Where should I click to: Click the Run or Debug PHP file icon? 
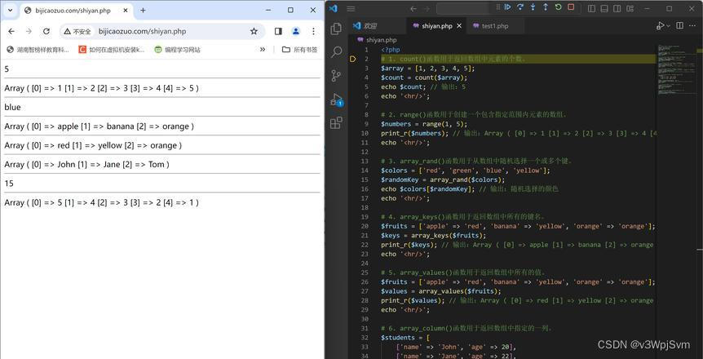pos(660,26)
